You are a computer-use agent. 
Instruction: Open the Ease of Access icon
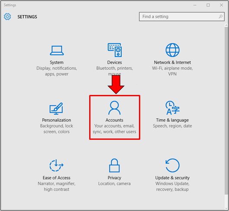56,165
